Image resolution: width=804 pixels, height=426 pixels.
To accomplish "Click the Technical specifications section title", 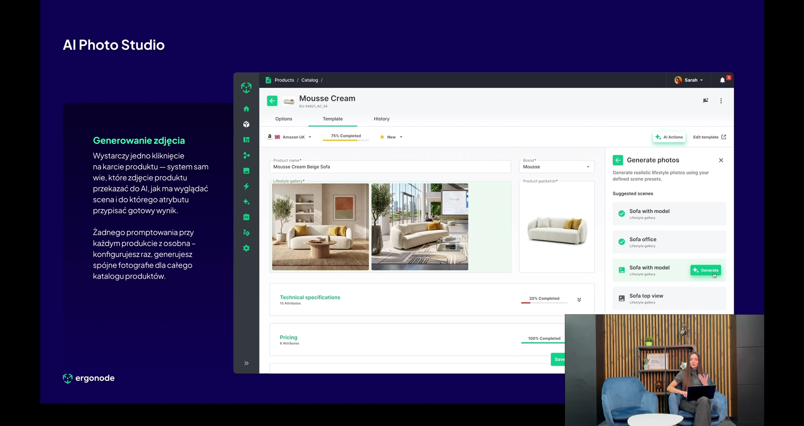I will pyautogui.click(x=310, y=297).
